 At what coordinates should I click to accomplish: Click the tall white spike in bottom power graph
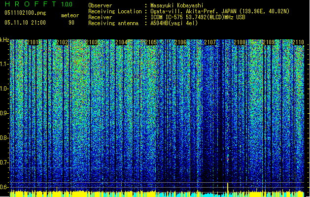[228, 187]
